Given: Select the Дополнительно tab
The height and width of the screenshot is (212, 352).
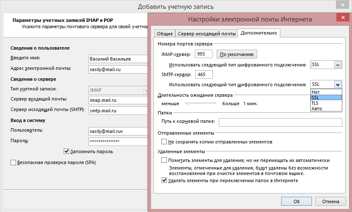Looking at the screenshot, I should click(259, 33).
